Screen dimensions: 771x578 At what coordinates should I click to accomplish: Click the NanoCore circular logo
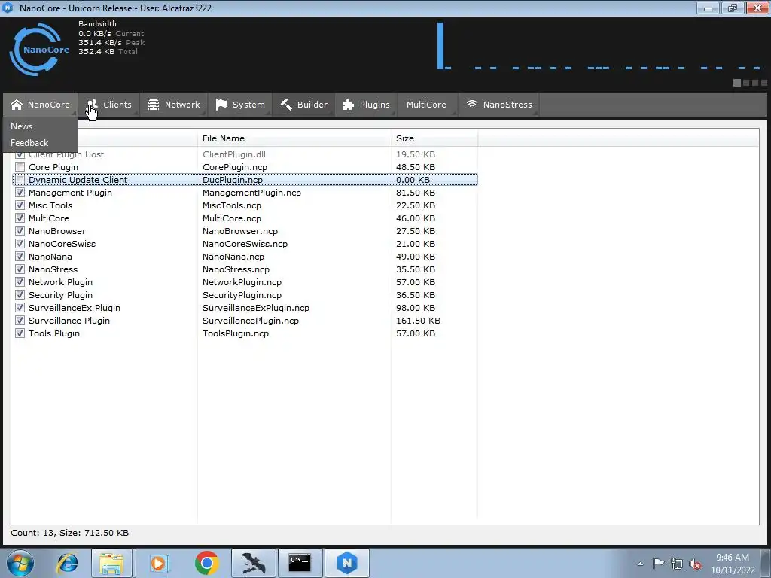[39, 49]
